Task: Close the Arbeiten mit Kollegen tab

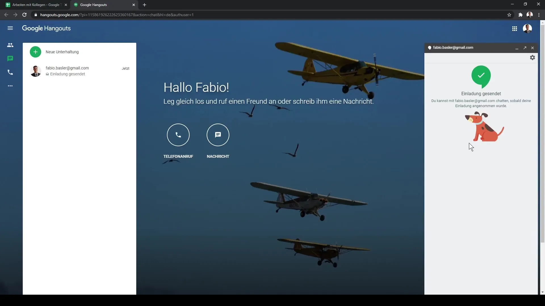Action: 66,5
